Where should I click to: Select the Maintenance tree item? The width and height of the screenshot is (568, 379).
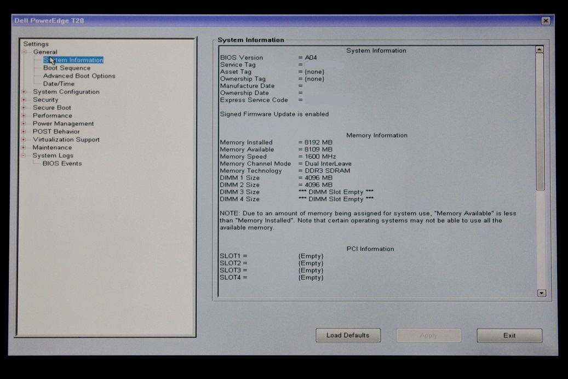coord(52,147)
